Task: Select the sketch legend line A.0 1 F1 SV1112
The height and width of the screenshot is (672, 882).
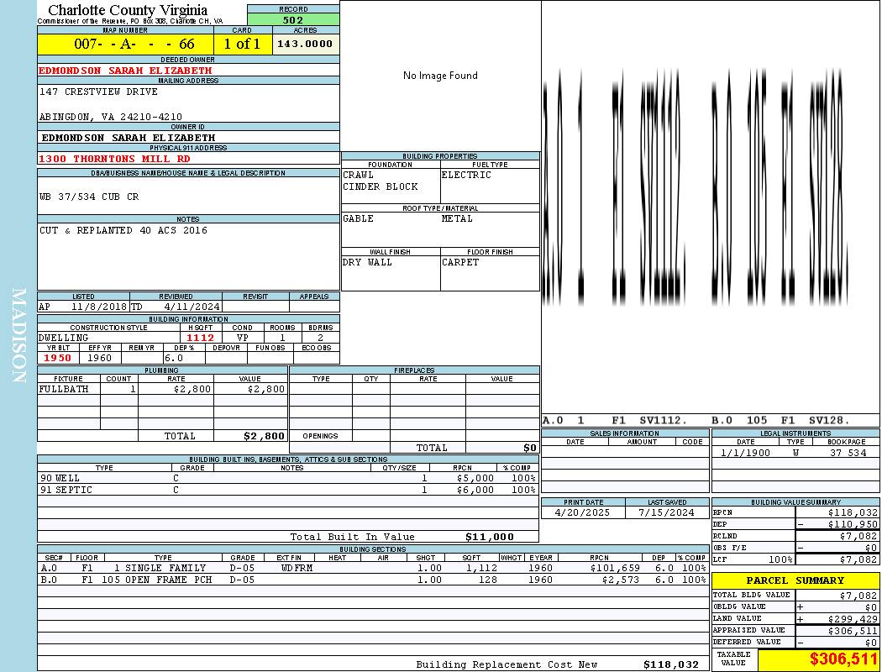Action: (x=615, y=420)
